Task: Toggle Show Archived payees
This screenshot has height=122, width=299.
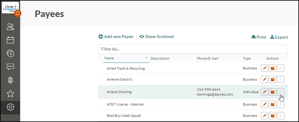Action: [157, 37]
